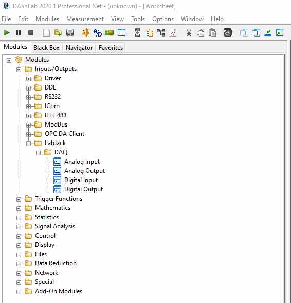Open the Options menu
Viewport: 291px width, 303px height.
(x=163, y=19)
